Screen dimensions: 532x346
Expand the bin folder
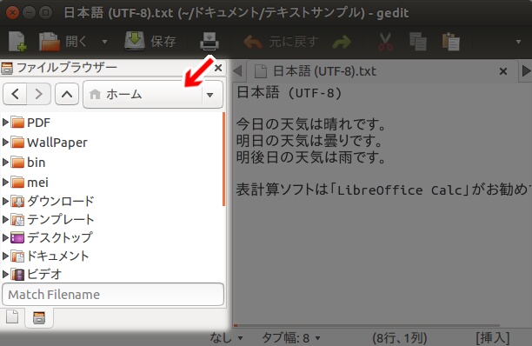pyautogui.click(x=5, y=163)
